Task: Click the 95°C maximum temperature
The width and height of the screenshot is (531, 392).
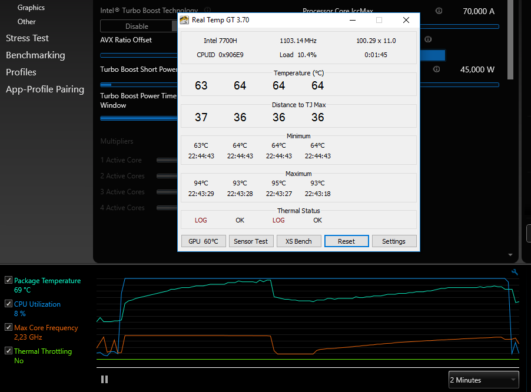Action: coord(278,183)
